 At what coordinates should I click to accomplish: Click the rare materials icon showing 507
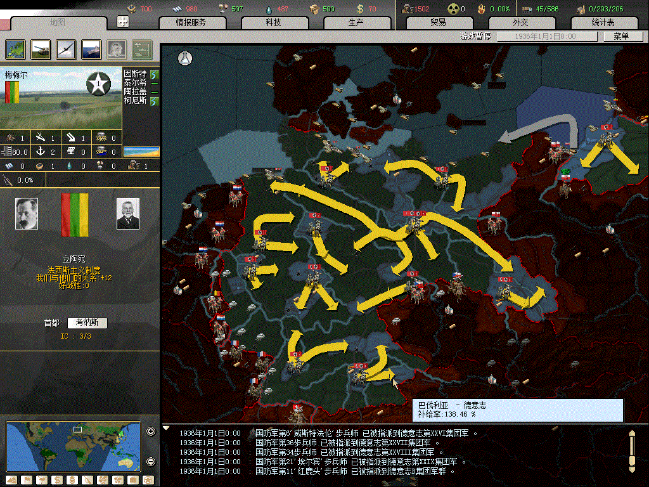click(224, 9)
